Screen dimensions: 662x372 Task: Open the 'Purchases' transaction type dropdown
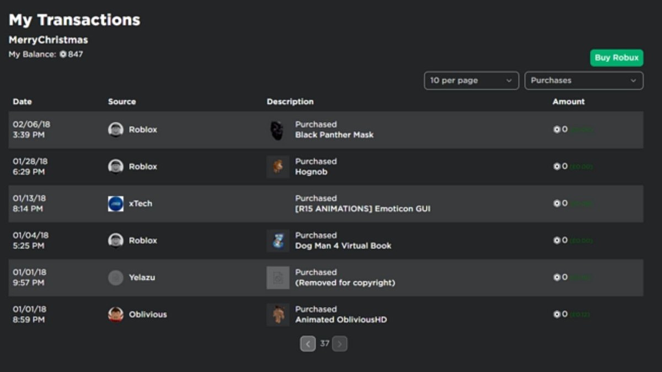583,80
